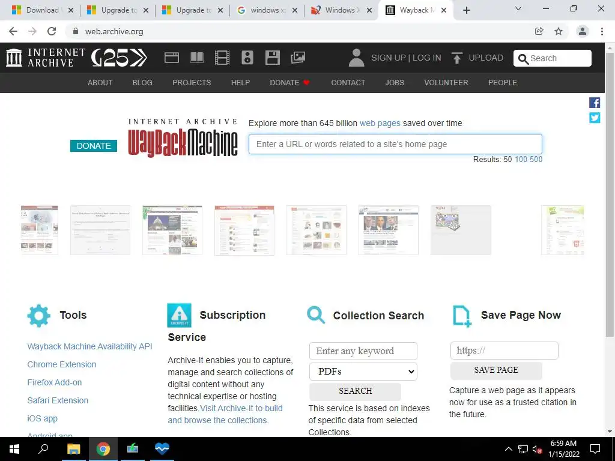Screen dimensions: 615x461
Task: Set results to 500
Action: click(x=536, y=159)
